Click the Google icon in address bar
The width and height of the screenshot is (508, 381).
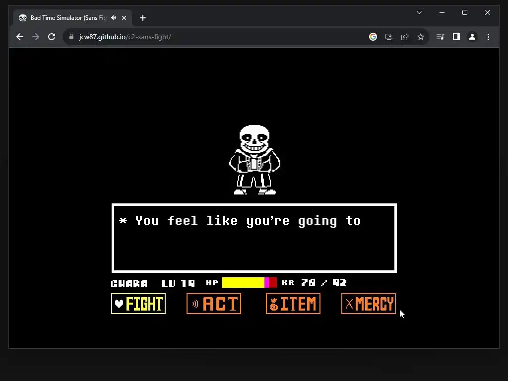click(x=373, y=37)
